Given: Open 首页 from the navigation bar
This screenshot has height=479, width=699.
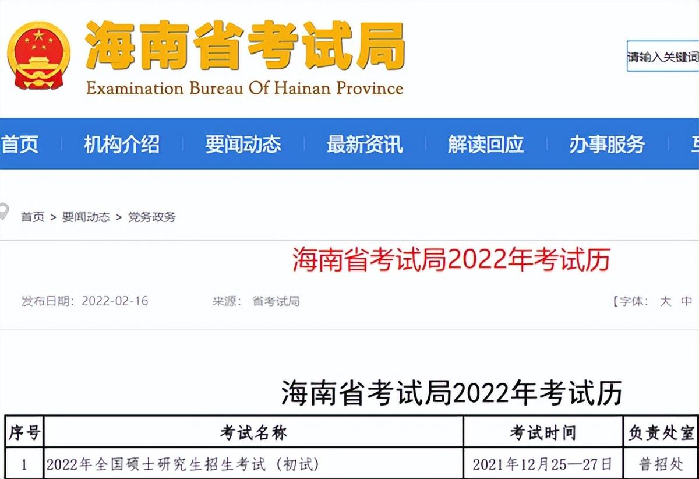Looking at the screenshot, I should 20,145.
